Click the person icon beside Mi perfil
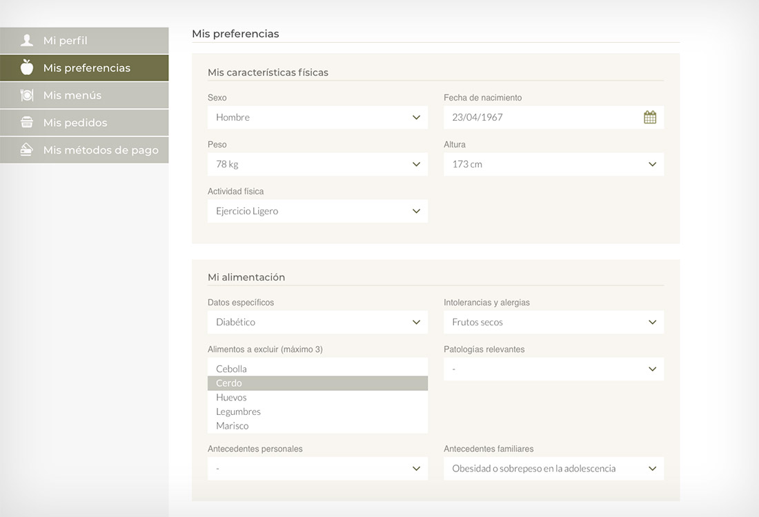 pos(27,41)
